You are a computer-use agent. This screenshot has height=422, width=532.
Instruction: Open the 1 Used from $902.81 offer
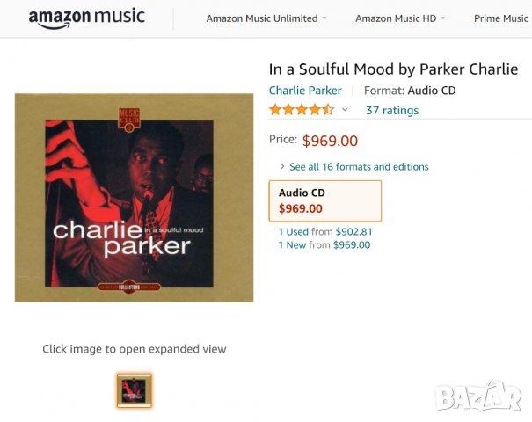tap(325, 232)
